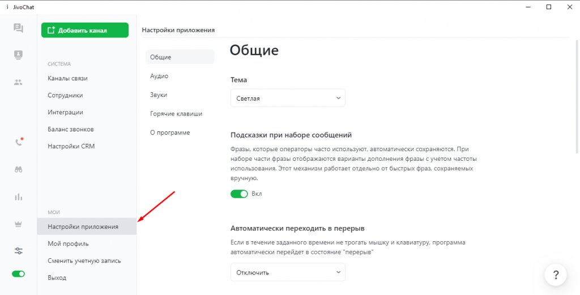Open the contacts card icon in sidebar
This screenshot has height=295, width=580.
18,55
